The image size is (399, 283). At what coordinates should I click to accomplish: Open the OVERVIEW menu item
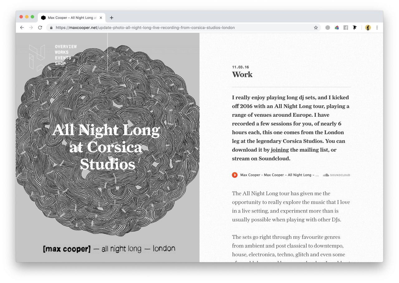(66, 47)
